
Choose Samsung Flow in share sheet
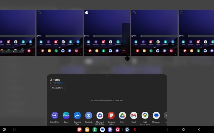click(x=77, y=116)
